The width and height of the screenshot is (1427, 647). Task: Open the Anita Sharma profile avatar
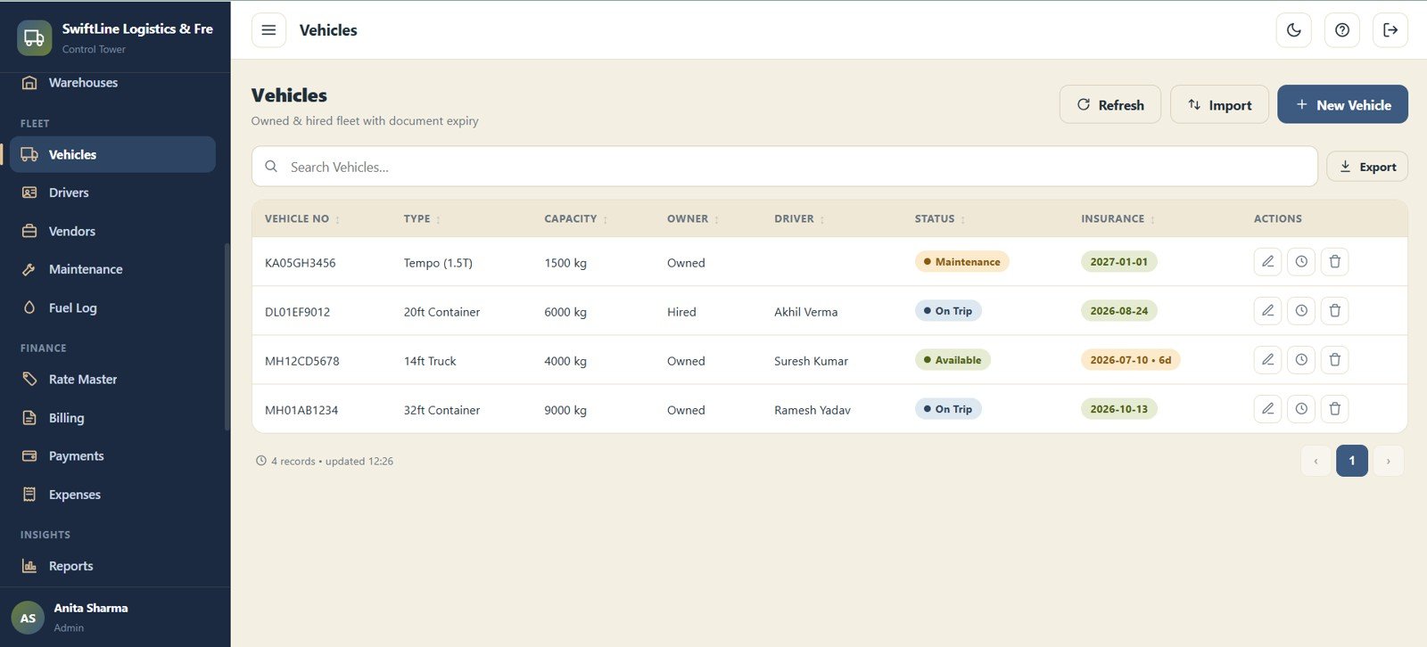click(28, 618)
